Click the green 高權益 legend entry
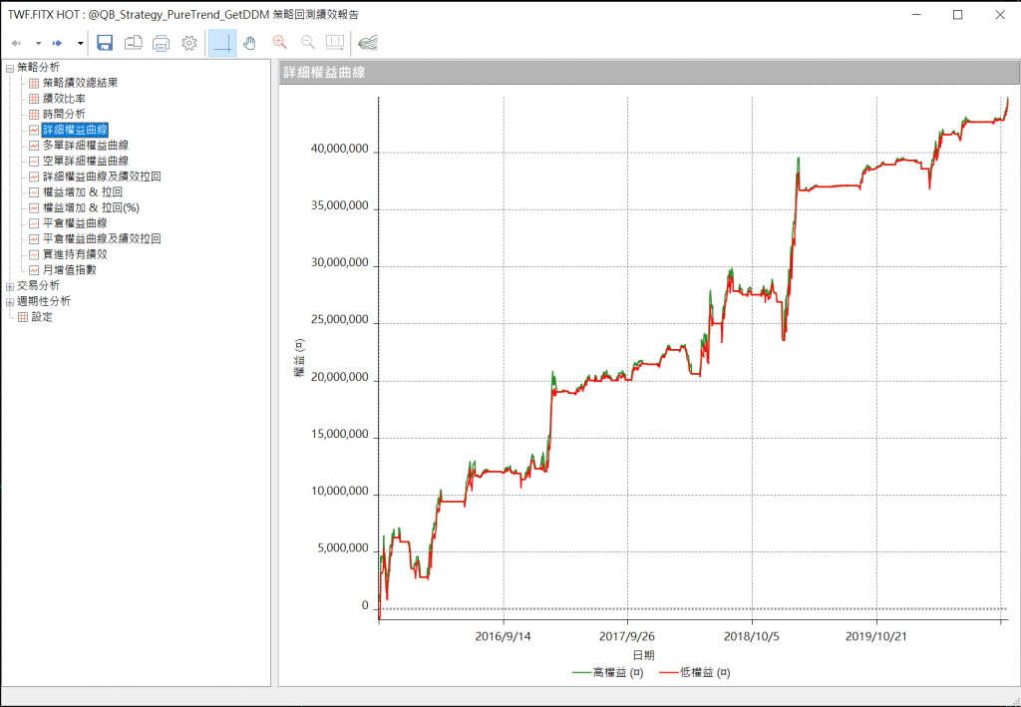 pos(608,673)
